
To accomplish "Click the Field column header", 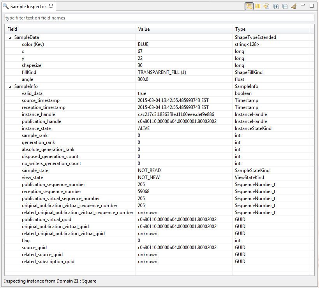I will point(70,29).
